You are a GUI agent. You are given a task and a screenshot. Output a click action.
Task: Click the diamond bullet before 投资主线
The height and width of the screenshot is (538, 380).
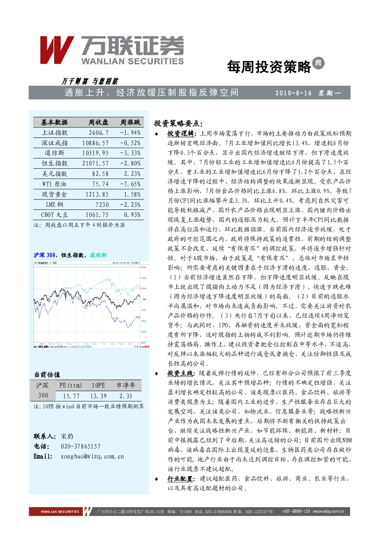[x=156, y=373]
